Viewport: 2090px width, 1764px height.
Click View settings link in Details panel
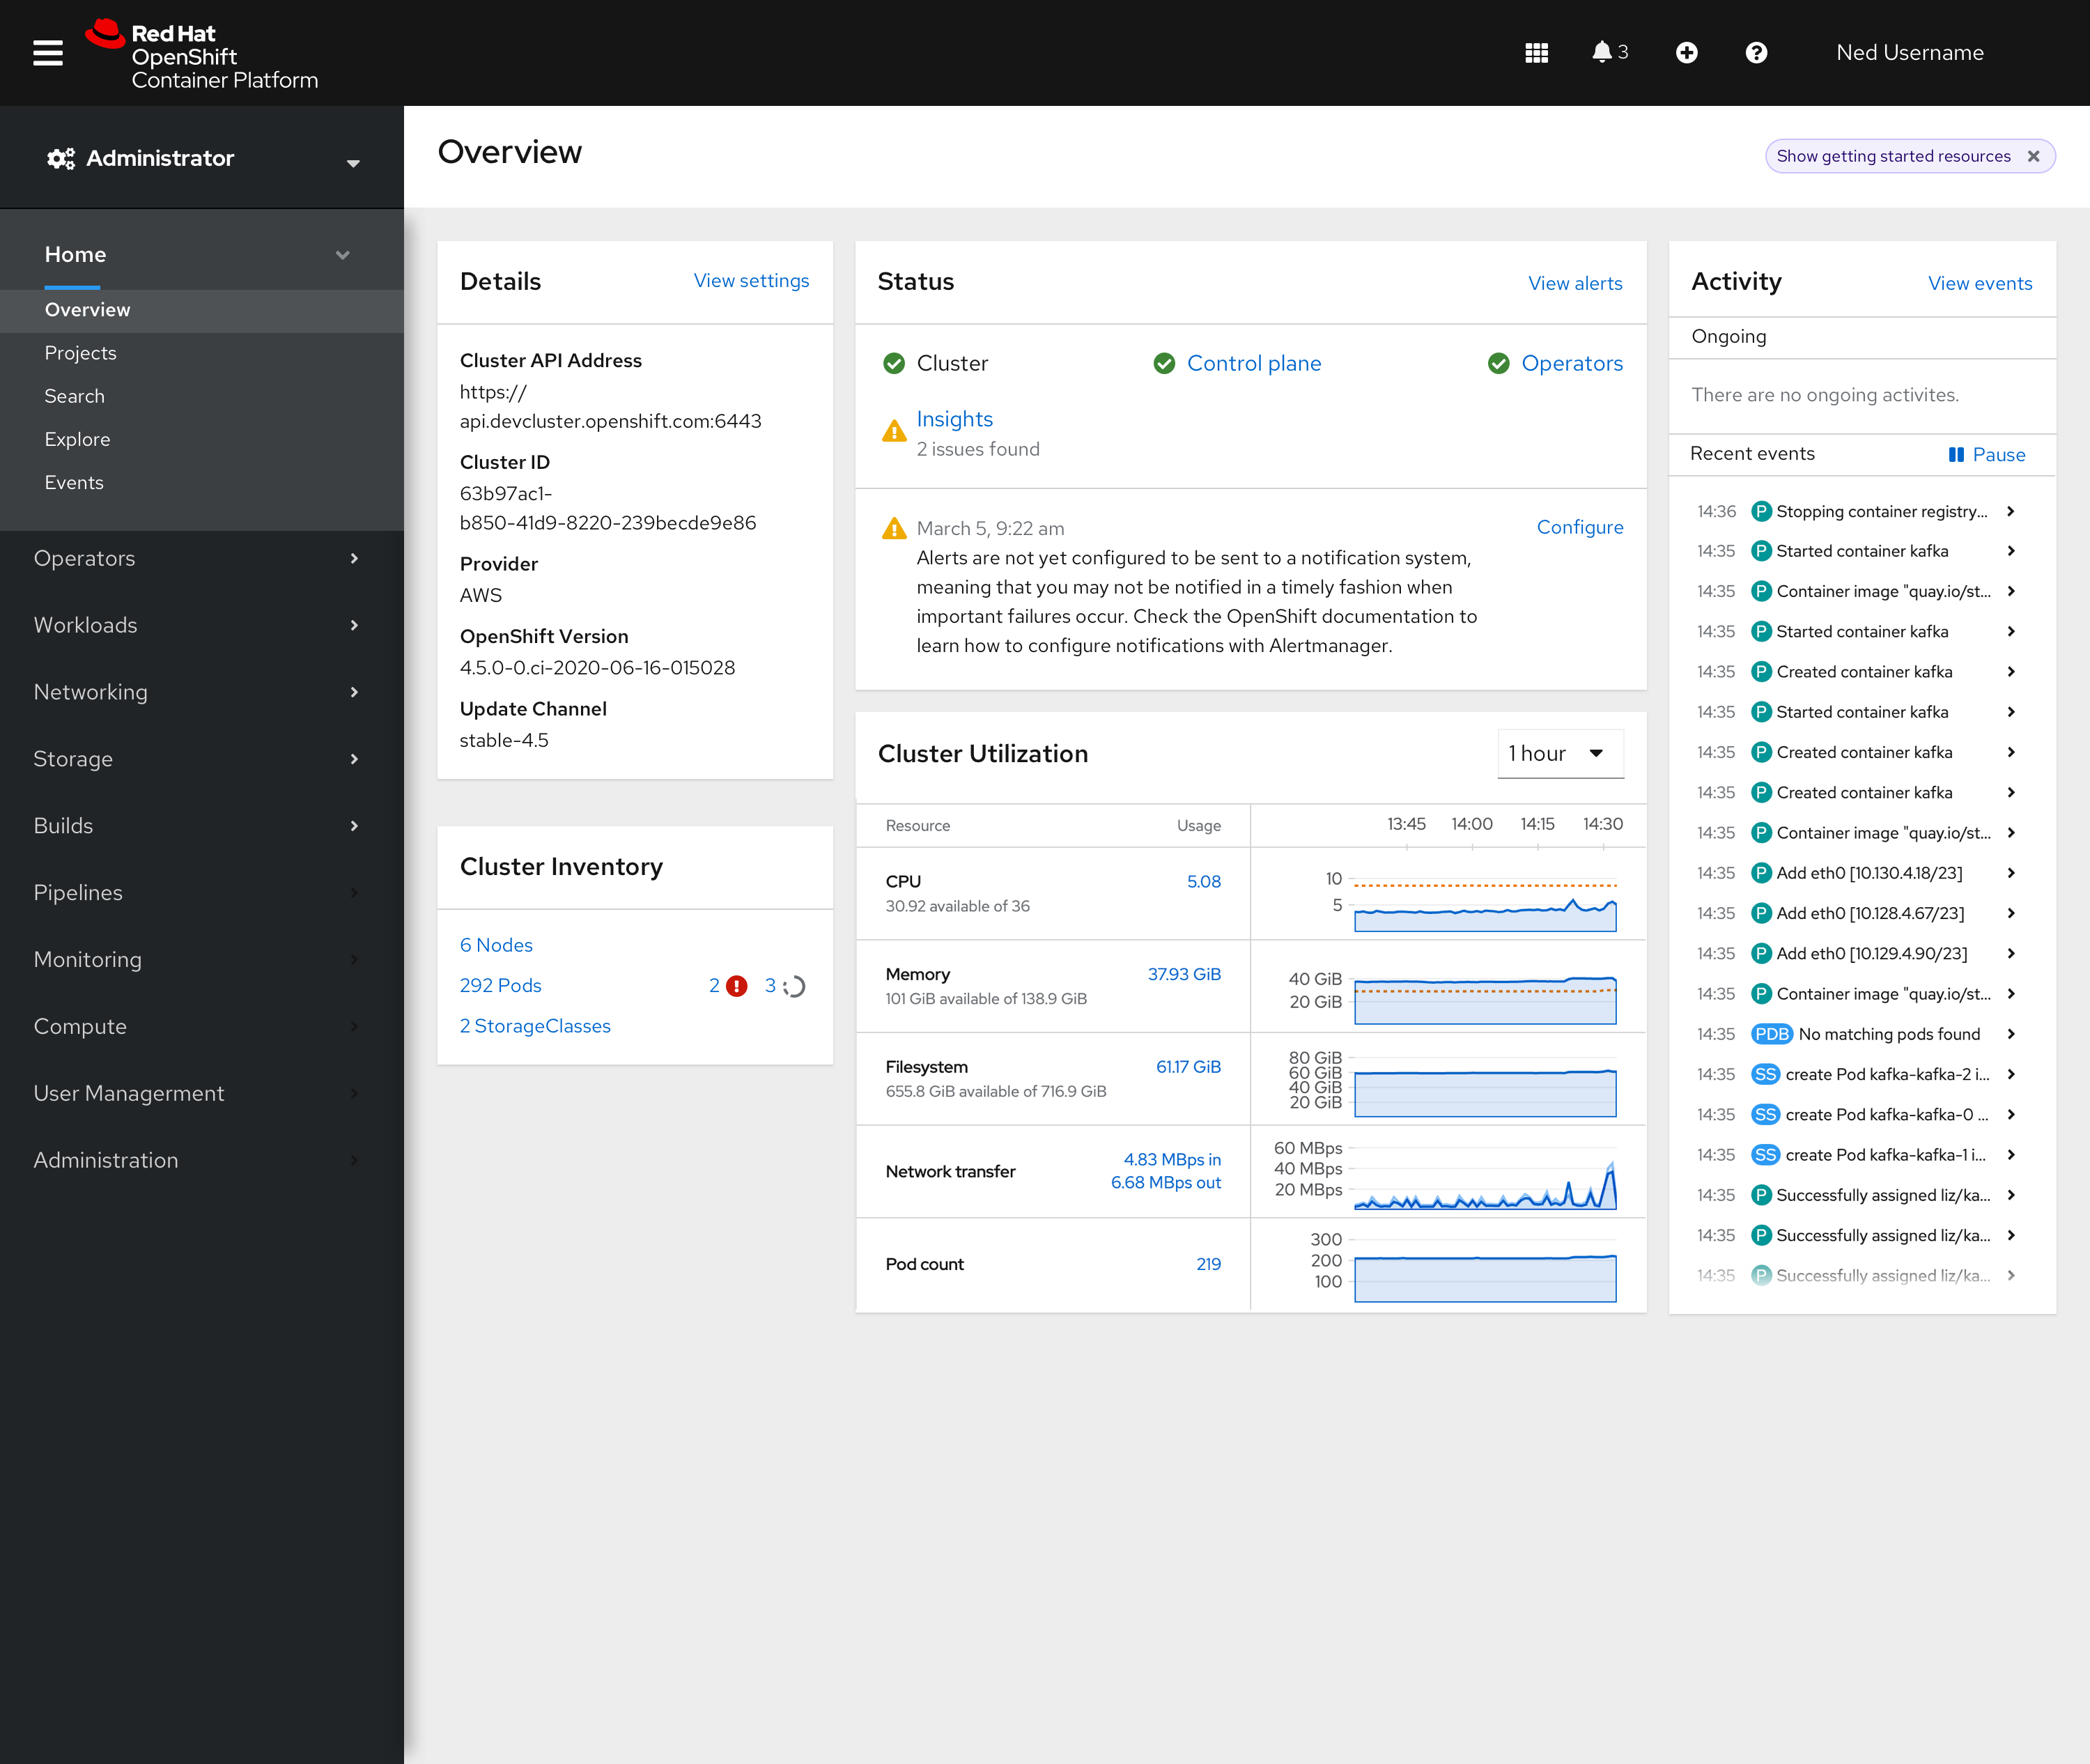point(749,280)
